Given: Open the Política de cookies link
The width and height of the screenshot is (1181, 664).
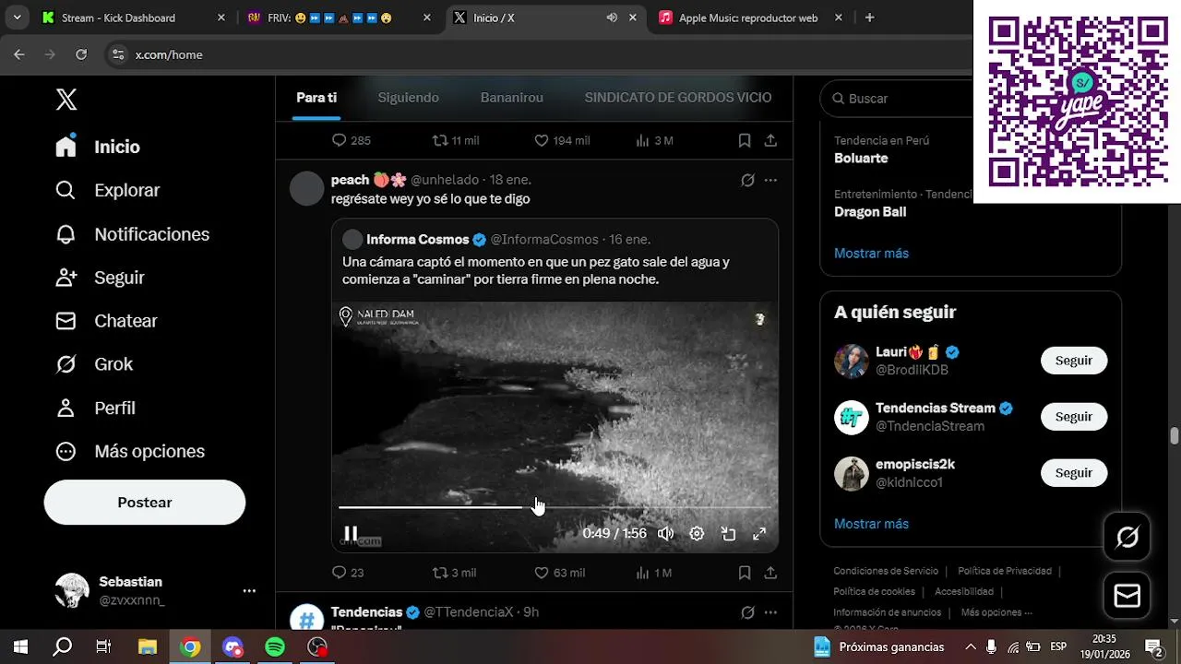Looking at the screenshot, I should pyautogui.click(x=875, y=591).
